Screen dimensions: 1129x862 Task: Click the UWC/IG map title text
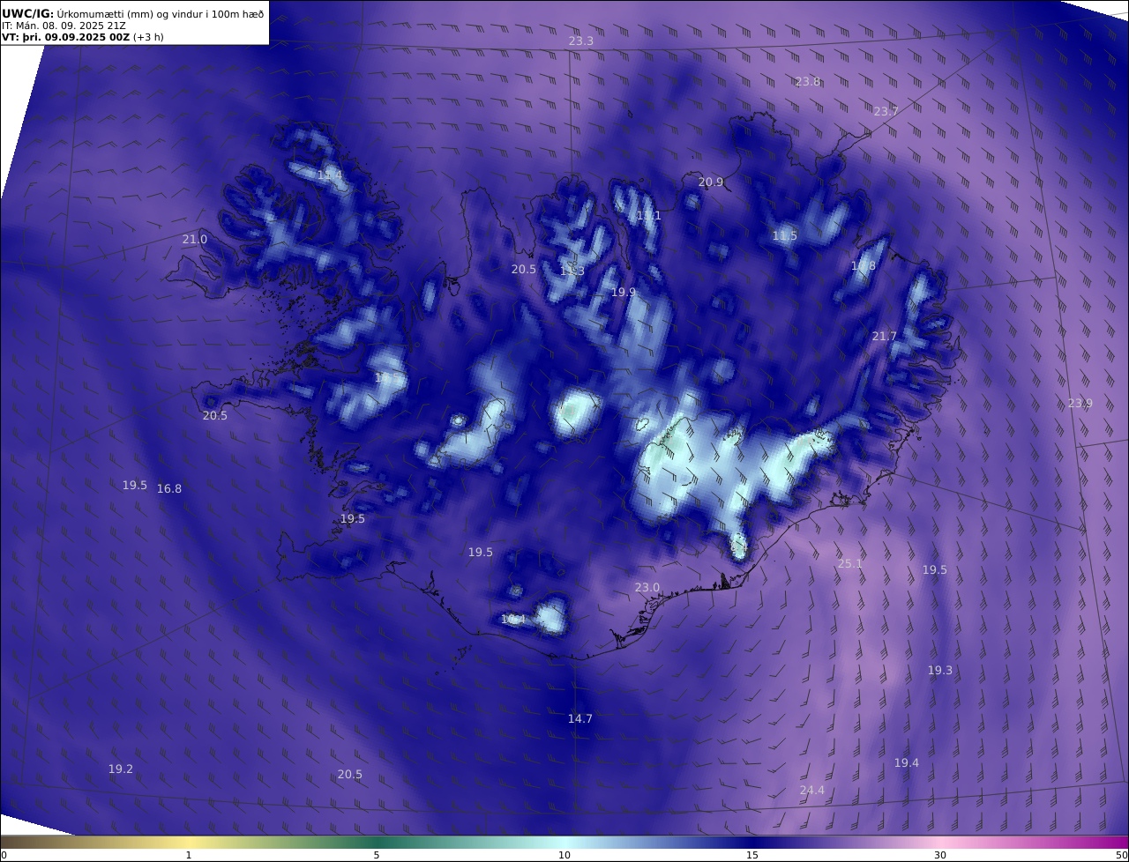tap(133, 13)
